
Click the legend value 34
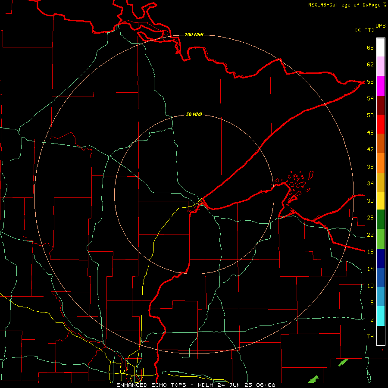370,184
